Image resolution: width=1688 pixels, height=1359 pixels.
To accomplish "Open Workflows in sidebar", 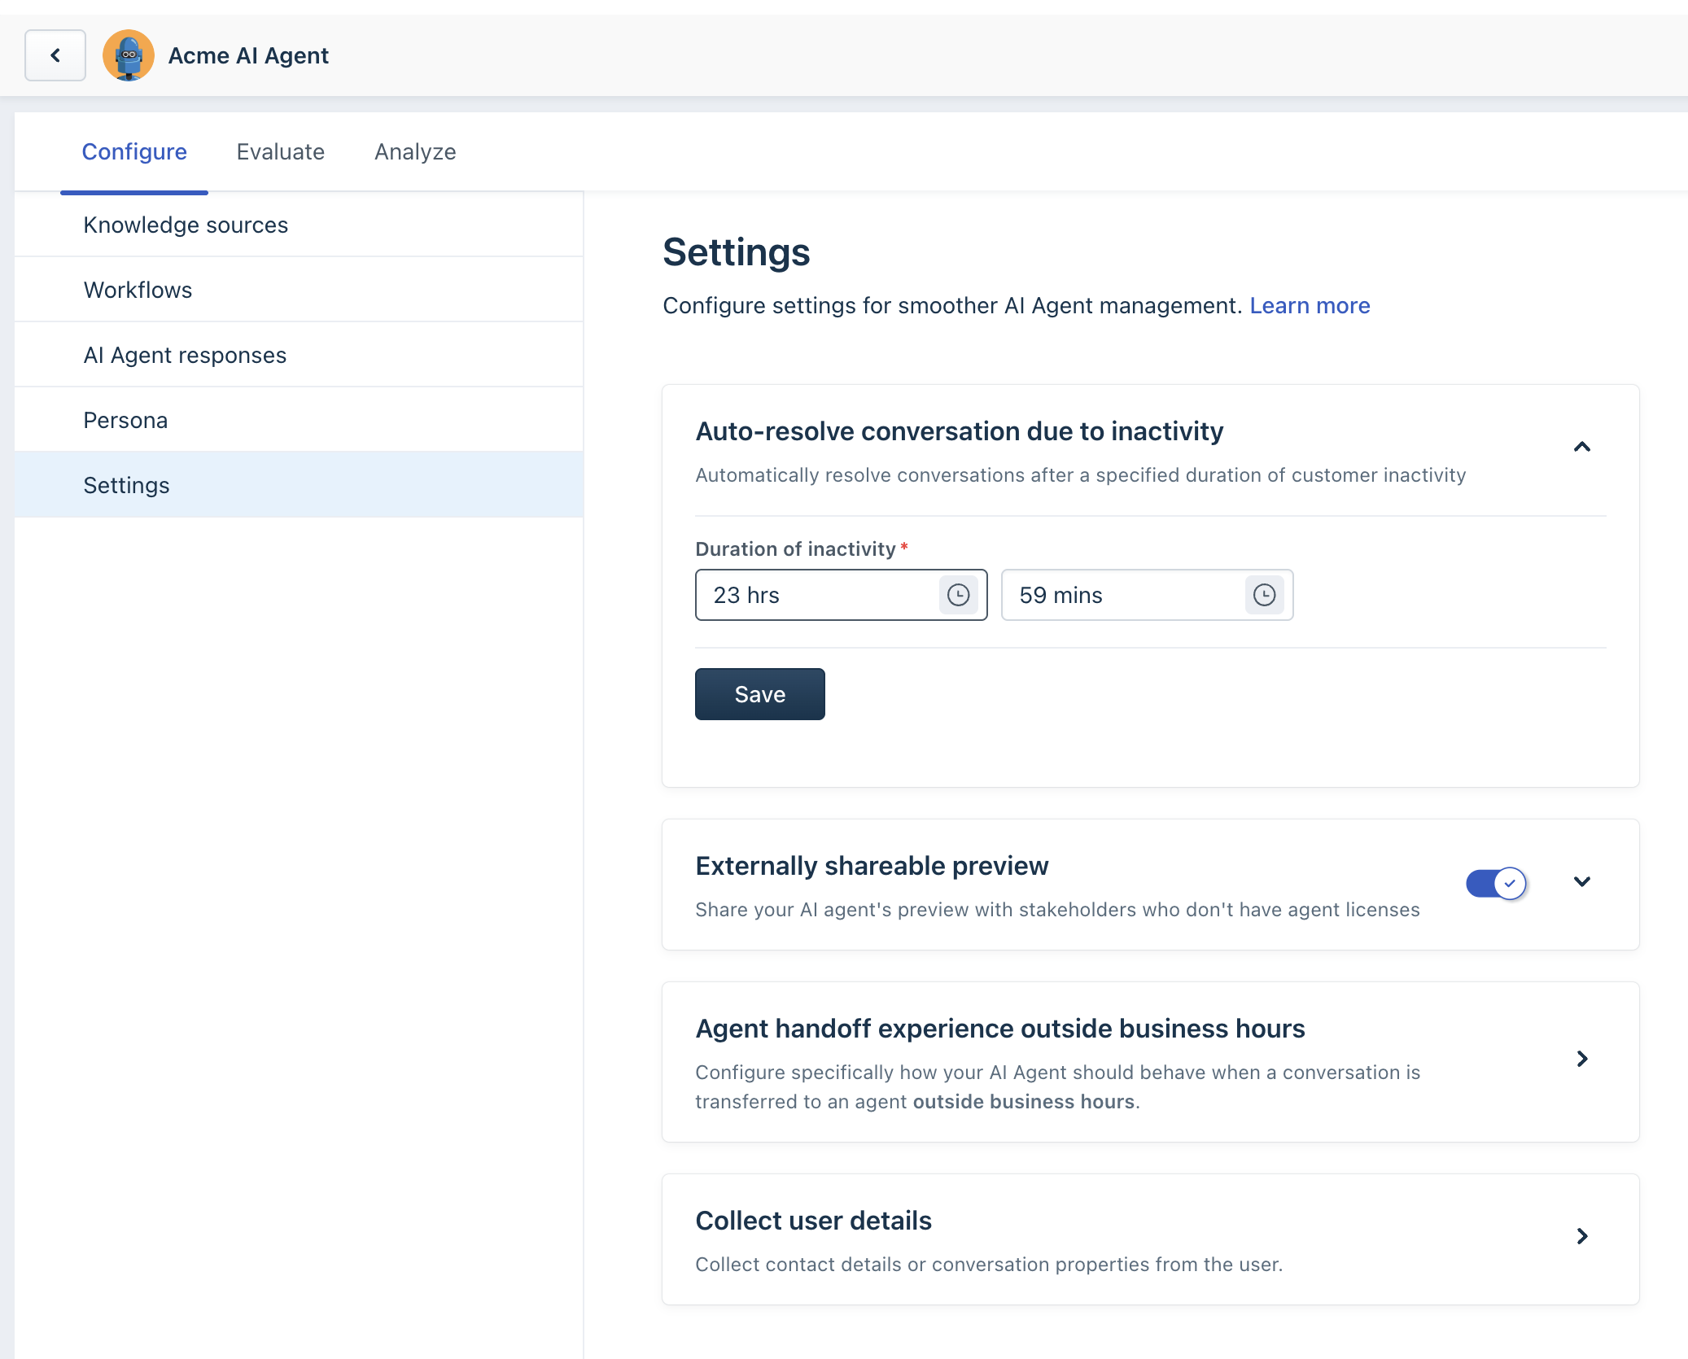I will point(138,290).
